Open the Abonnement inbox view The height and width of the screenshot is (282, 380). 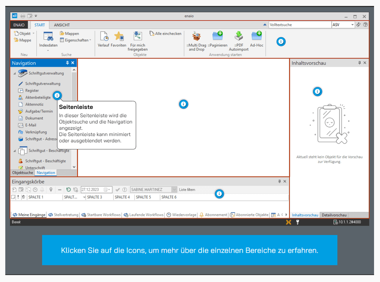[213, 215]
